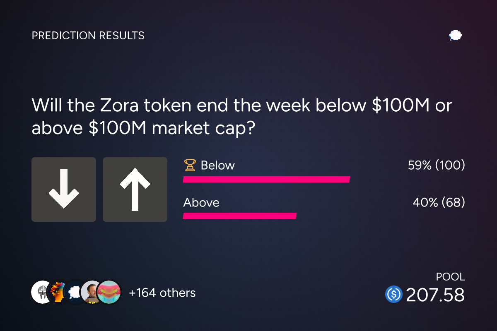Select the metal mask avatar
The image size is (497, 331).
(43, 293)
